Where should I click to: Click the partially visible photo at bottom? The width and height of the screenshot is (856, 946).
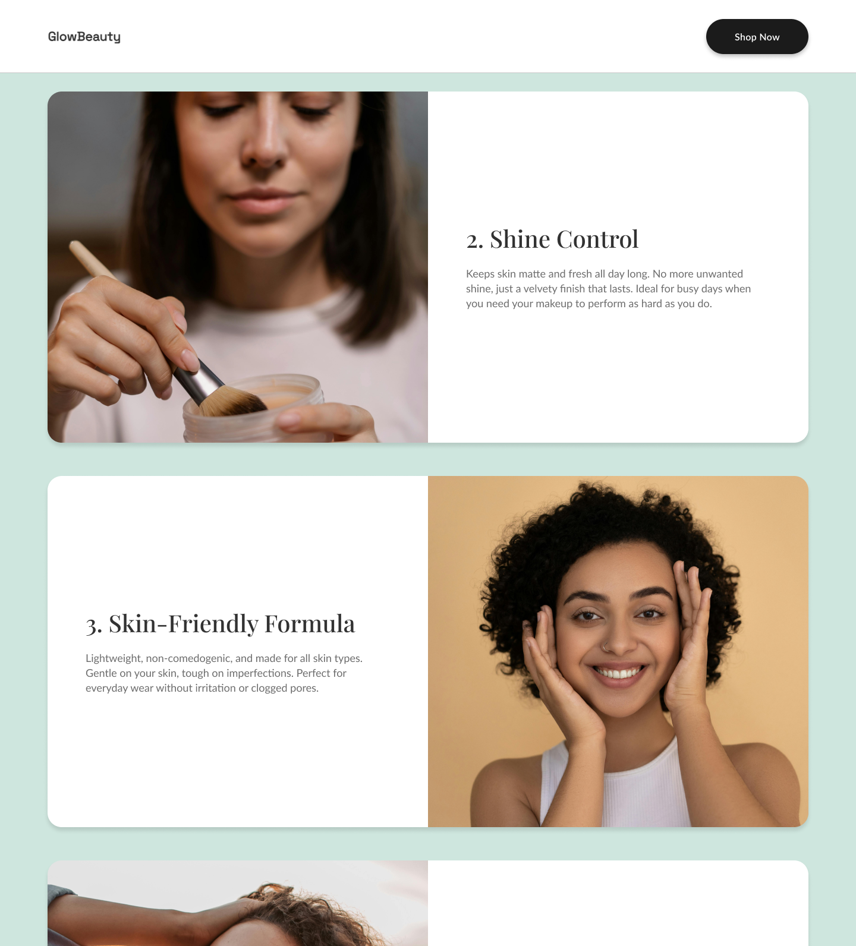pos(238,903)
